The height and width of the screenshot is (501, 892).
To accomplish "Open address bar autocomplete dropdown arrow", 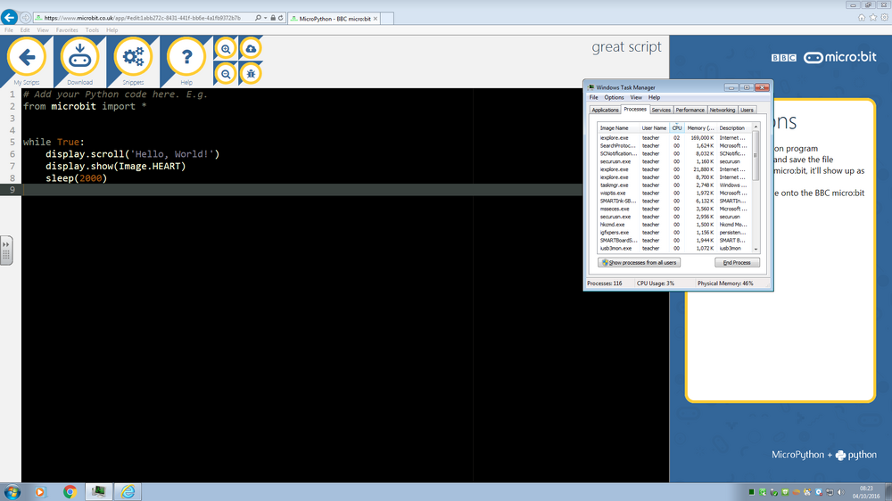I will point(266,18).
